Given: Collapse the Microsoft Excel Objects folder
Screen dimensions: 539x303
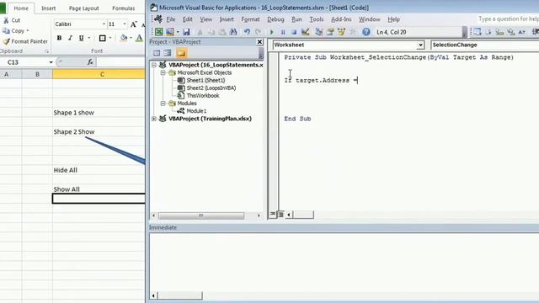Looking at the screenshot, I should pyautogui.click(x=163, y=72).
